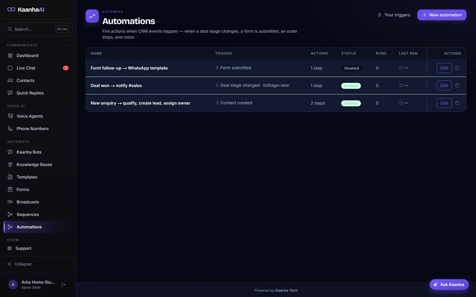The height and width of the screenshot is (297, 476).
Task: Click the Templates document icon
Action: (10, 177)
